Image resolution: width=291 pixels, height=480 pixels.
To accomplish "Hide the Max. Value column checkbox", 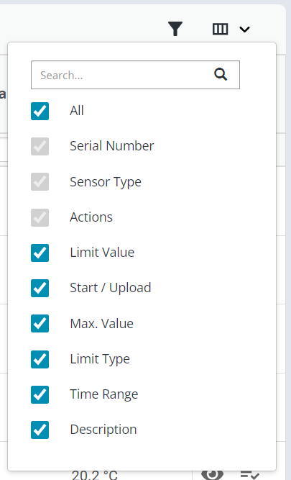I will (40, 324).
